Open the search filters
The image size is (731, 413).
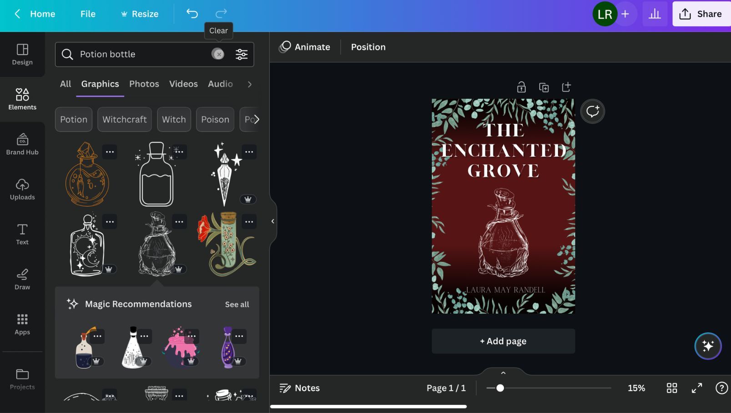(242, 54)
